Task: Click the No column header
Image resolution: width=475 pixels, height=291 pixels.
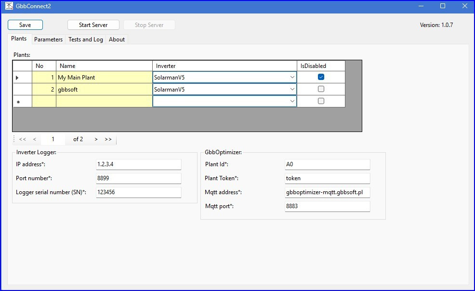Action: pyautogui.click(x=44, y=66)
